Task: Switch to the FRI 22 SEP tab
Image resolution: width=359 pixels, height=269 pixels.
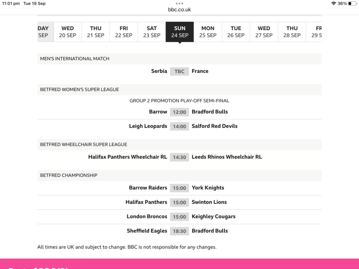Action: pyautogui.click(x=123, y=32)
